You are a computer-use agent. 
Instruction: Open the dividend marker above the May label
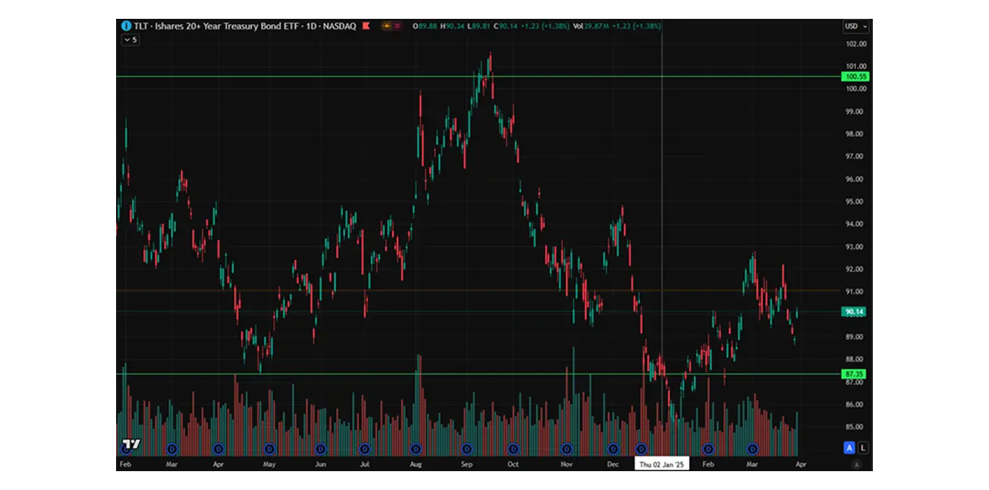pos(269,449)
